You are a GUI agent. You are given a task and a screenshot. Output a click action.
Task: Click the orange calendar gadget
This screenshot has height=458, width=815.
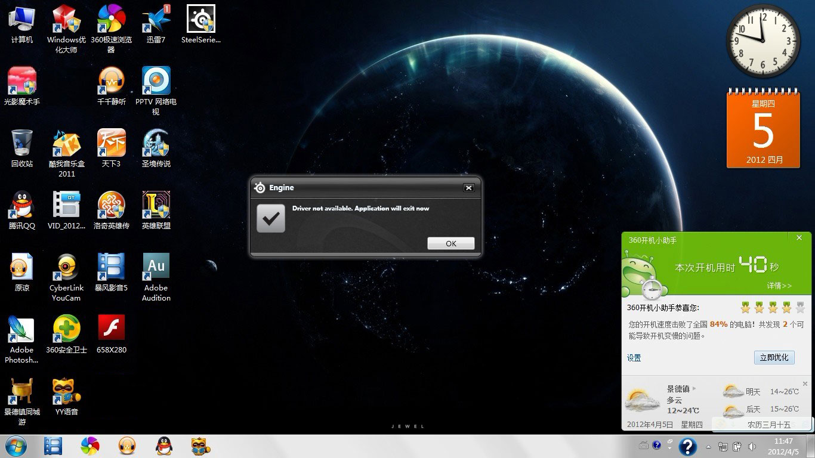coord(763,128)
